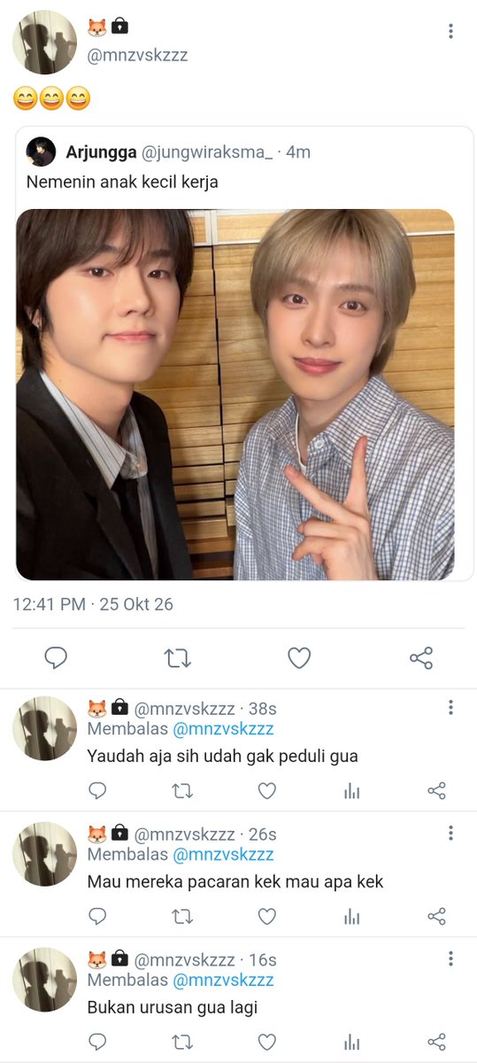477x1063 pixels.
Task: Open more options menu of main tweet
Action: click(450, 31)
